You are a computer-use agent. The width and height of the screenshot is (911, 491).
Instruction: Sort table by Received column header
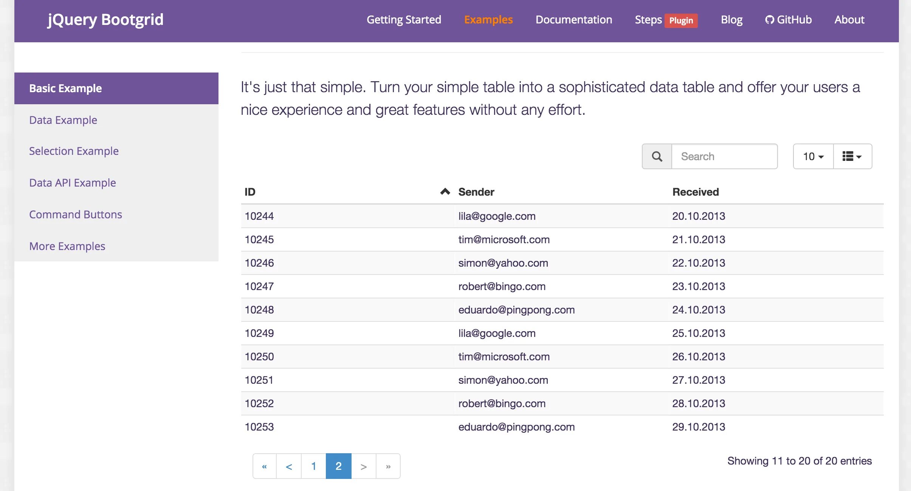click(x=695, y=192)
